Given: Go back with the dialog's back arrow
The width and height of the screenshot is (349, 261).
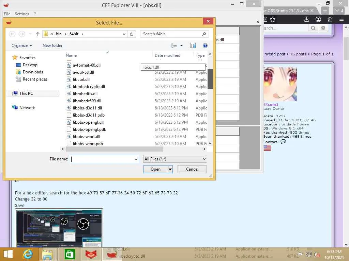Looking at the screenshot, I should (12, 34).
